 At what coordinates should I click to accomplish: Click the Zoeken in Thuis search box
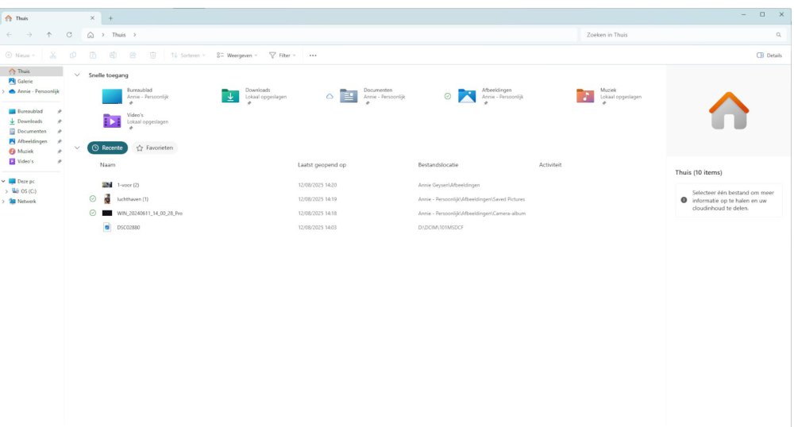679,35
